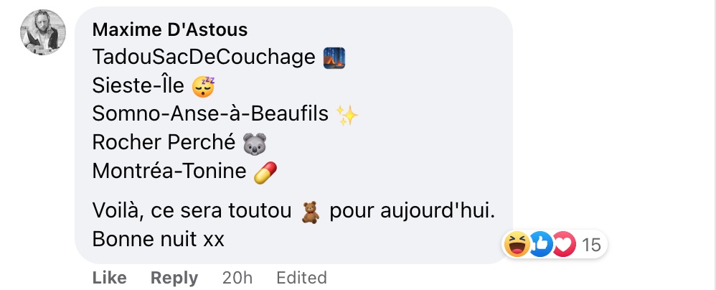
Task: Click the red heart reaction icon
Action: (564, 244)
